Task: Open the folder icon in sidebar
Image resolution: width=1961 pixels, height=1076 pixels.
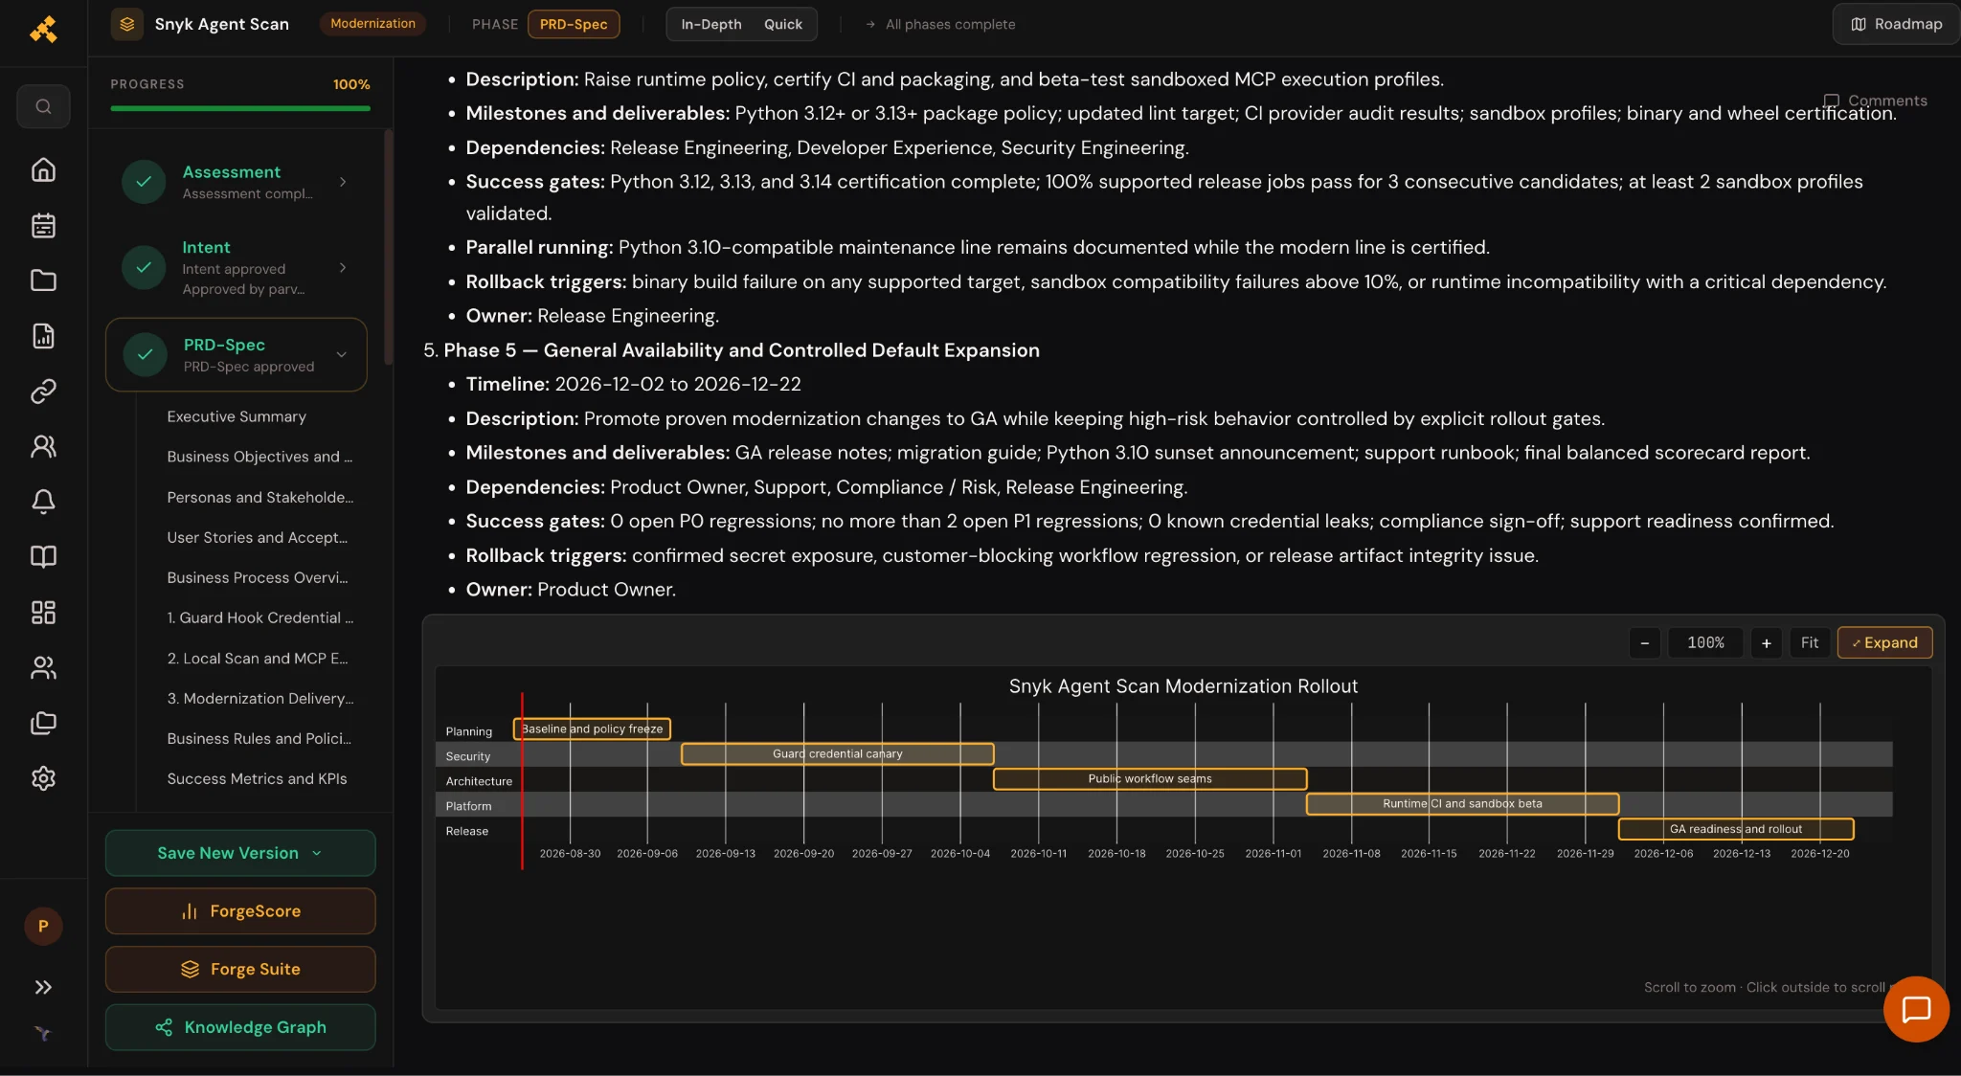Action: pos(43,280)
